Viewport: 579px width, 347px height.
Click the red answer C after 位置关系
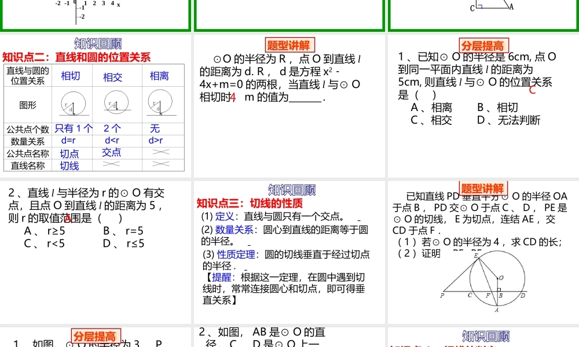532,90
